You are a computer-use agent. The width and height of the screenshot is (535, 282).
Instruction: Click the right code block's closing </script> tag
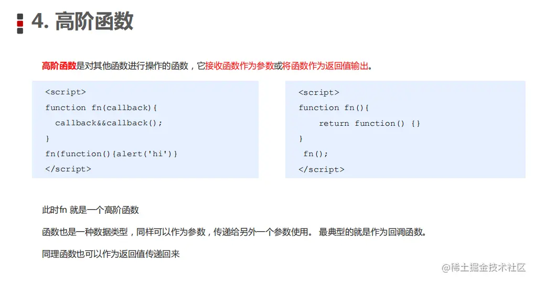tap(322, 169)
